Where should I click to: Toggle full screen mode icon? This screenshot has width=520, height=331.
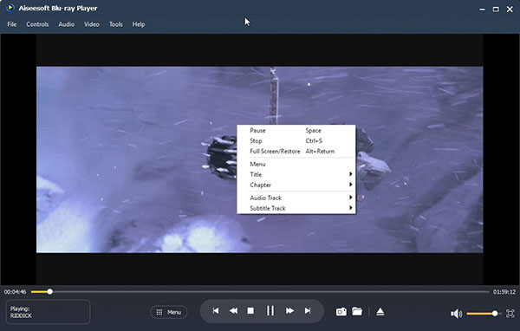click(x=510, y=314)
